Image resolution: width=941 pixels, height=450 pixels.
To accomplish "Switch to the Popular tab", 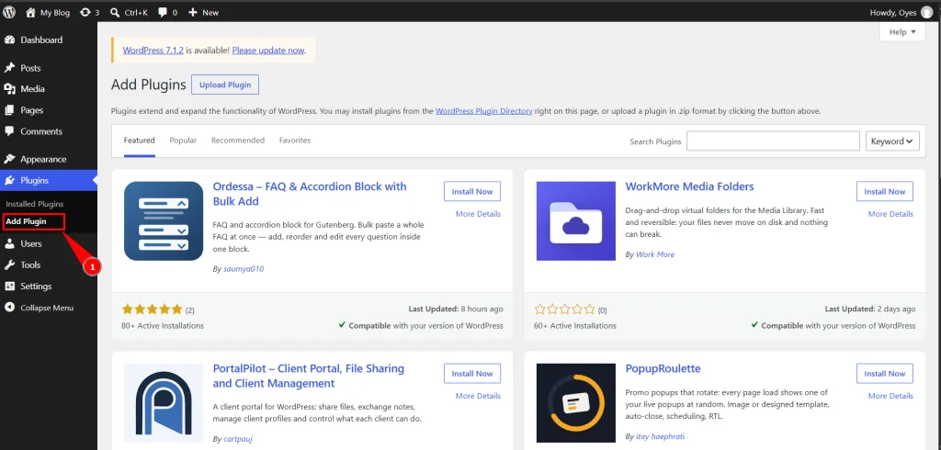I will pyautogui.click(x=183, y=141).
